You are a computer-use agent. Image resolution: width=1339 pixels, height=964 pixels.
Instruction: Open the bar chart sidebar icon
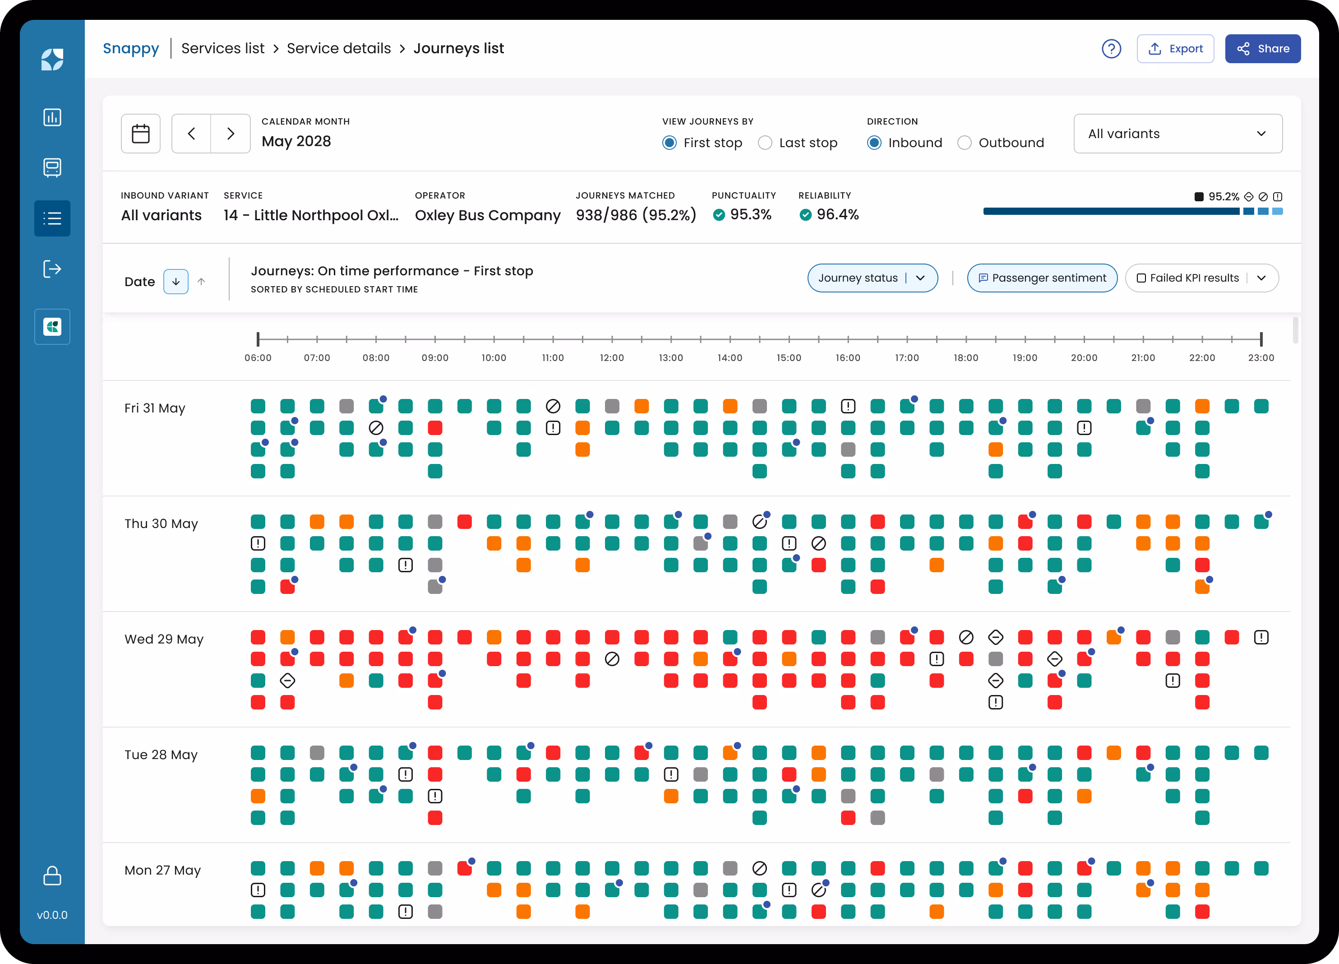(52, 117)
